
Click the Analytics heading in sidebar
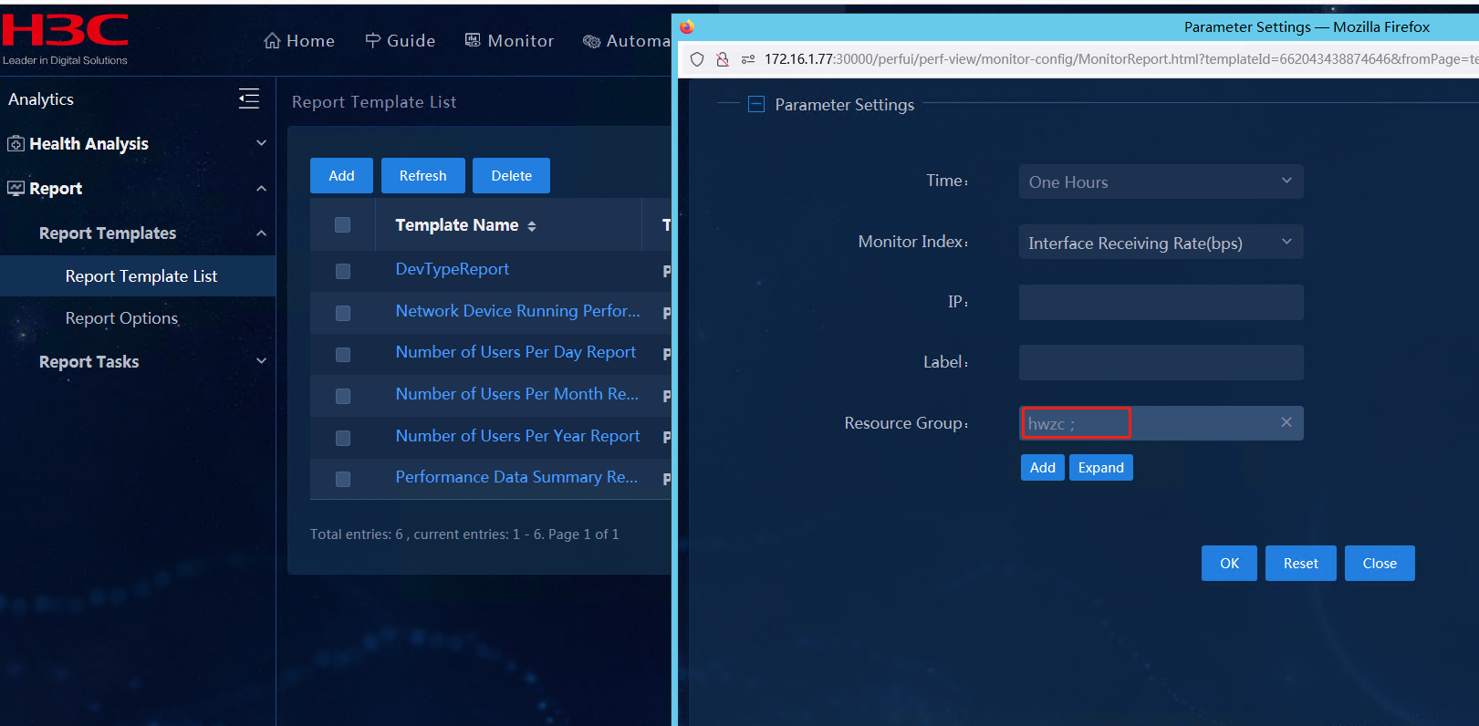click(41, 99)
